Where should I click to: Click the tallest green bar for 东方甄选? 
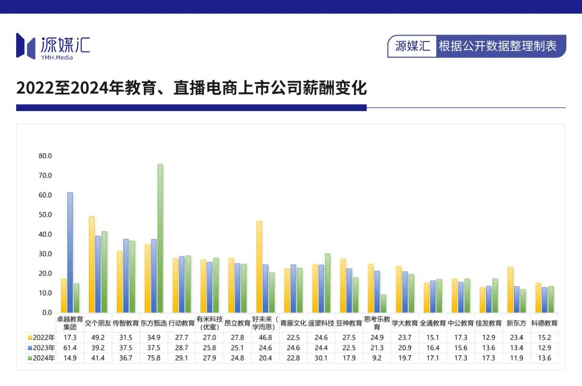[x=160, y=237]
